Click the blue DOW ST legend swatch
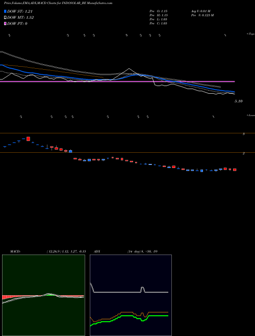Image resolution: width=255 pixels, height=336 pixels. tap(6, 11)
